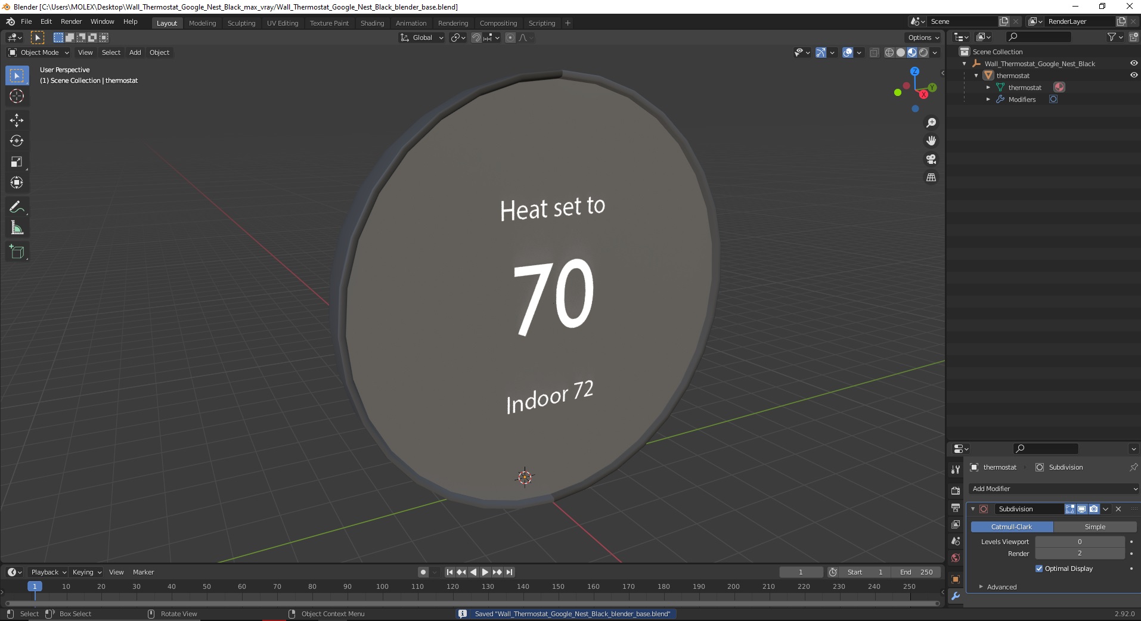Open the Object Mode dropdown
The width and height of the screenshot is (1141, 621).
point(39,52)
